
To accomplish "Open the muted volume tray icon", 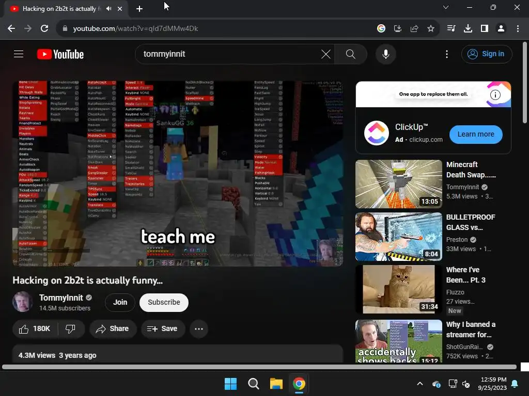I will (x=466, y=384).
